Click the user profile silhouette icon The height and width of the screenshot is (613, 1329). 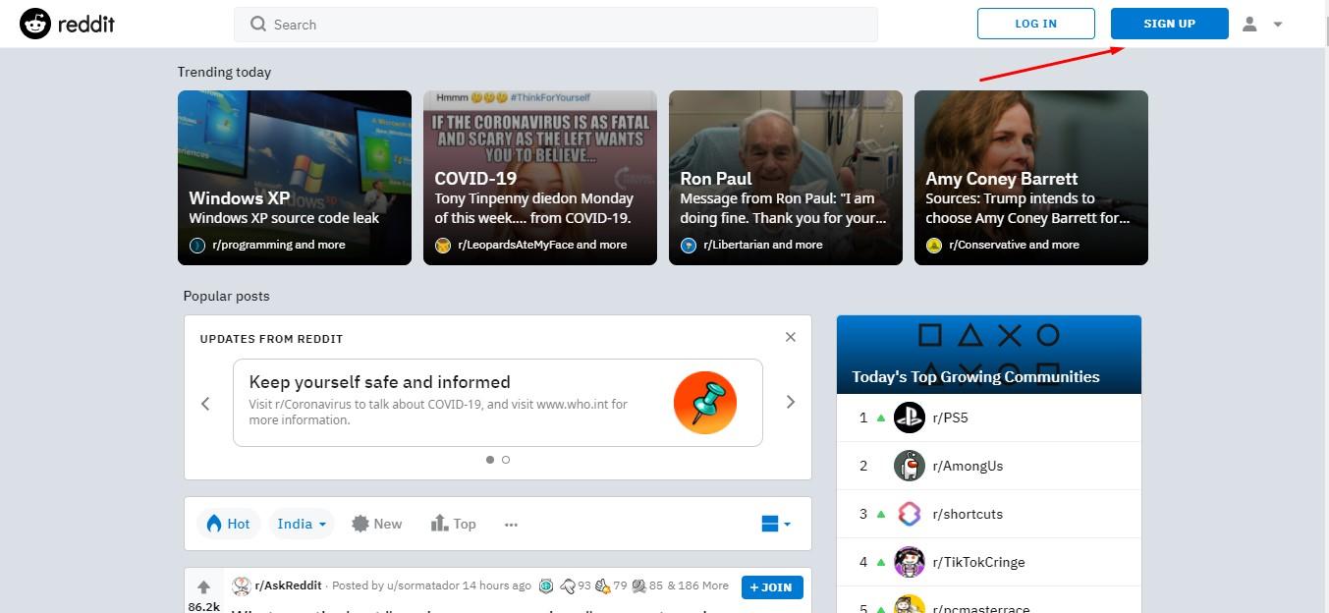(1249, 24)
